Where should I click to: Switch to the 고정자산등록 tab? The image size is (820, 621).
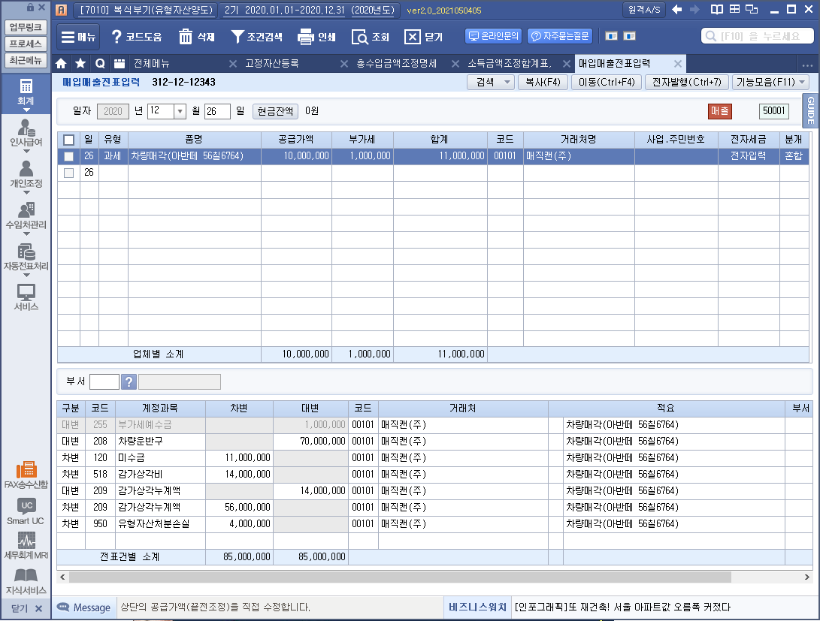click(275, 64)
